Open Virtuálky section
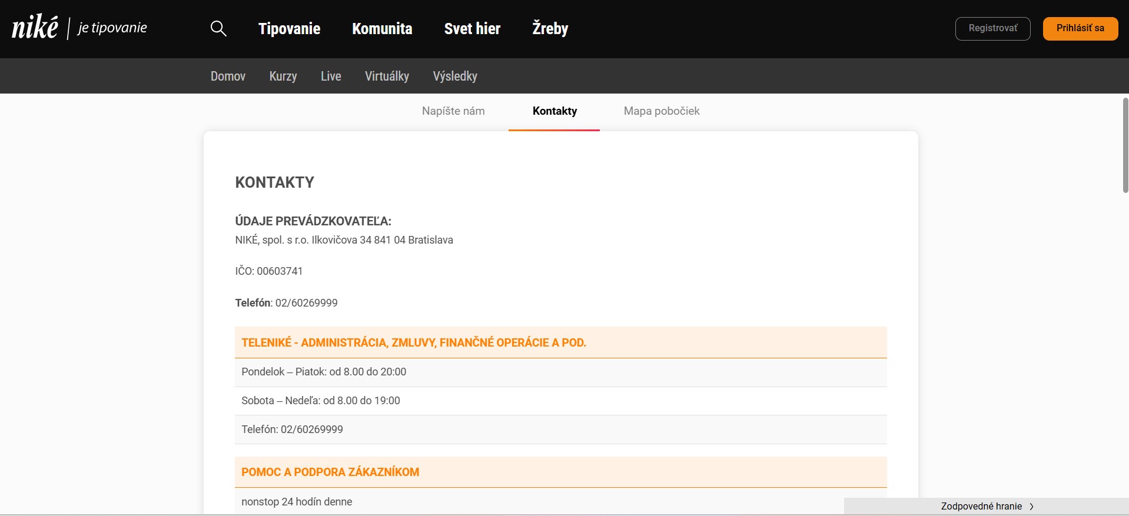 387,76
